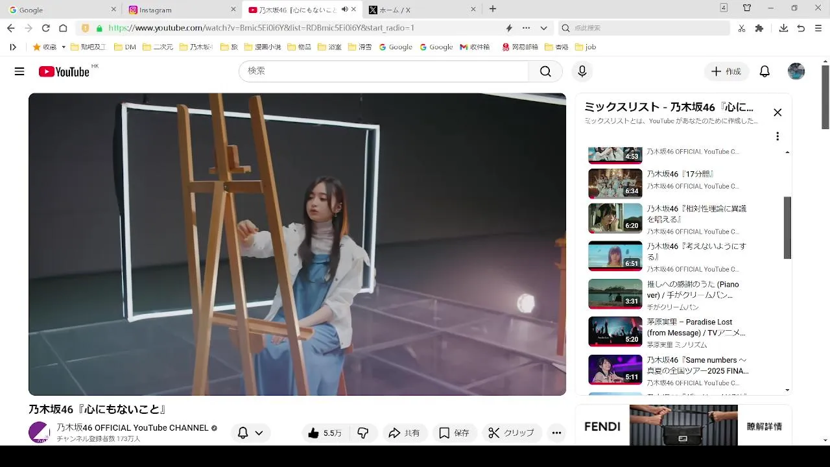Click the 共有 share button
Image resolution: width=830 pixels, height=467 pixels.
[404, 433]
